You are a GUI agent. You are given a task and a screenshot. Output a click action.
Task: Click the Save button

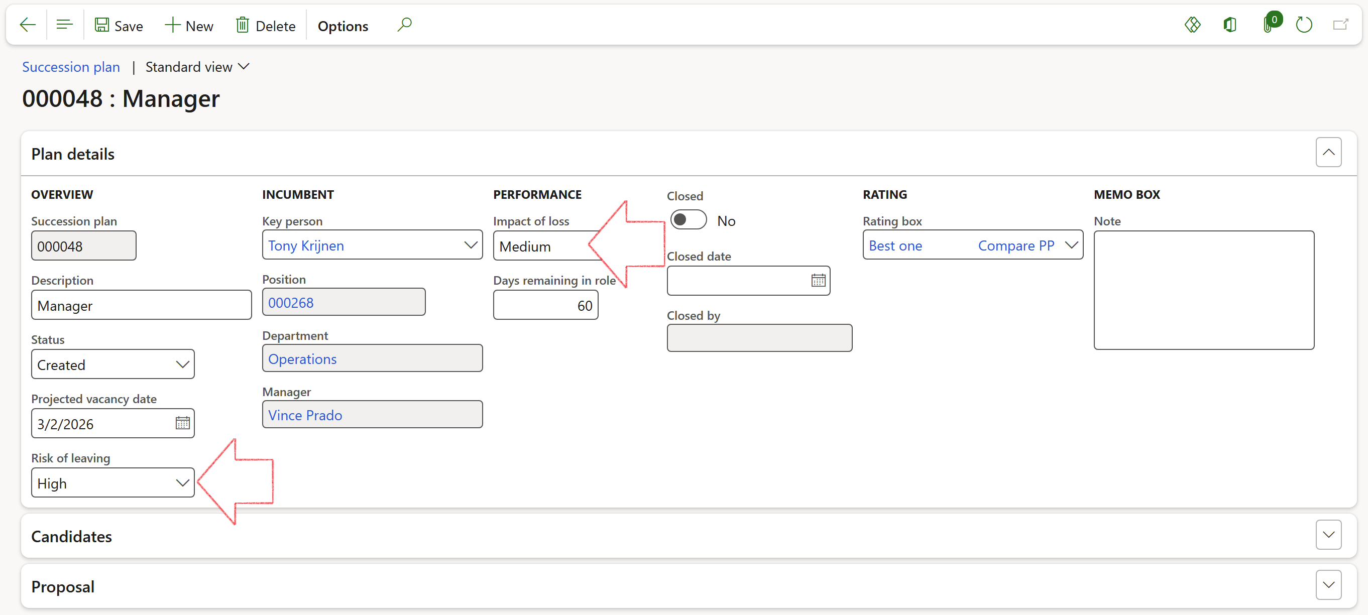(119, 26)
